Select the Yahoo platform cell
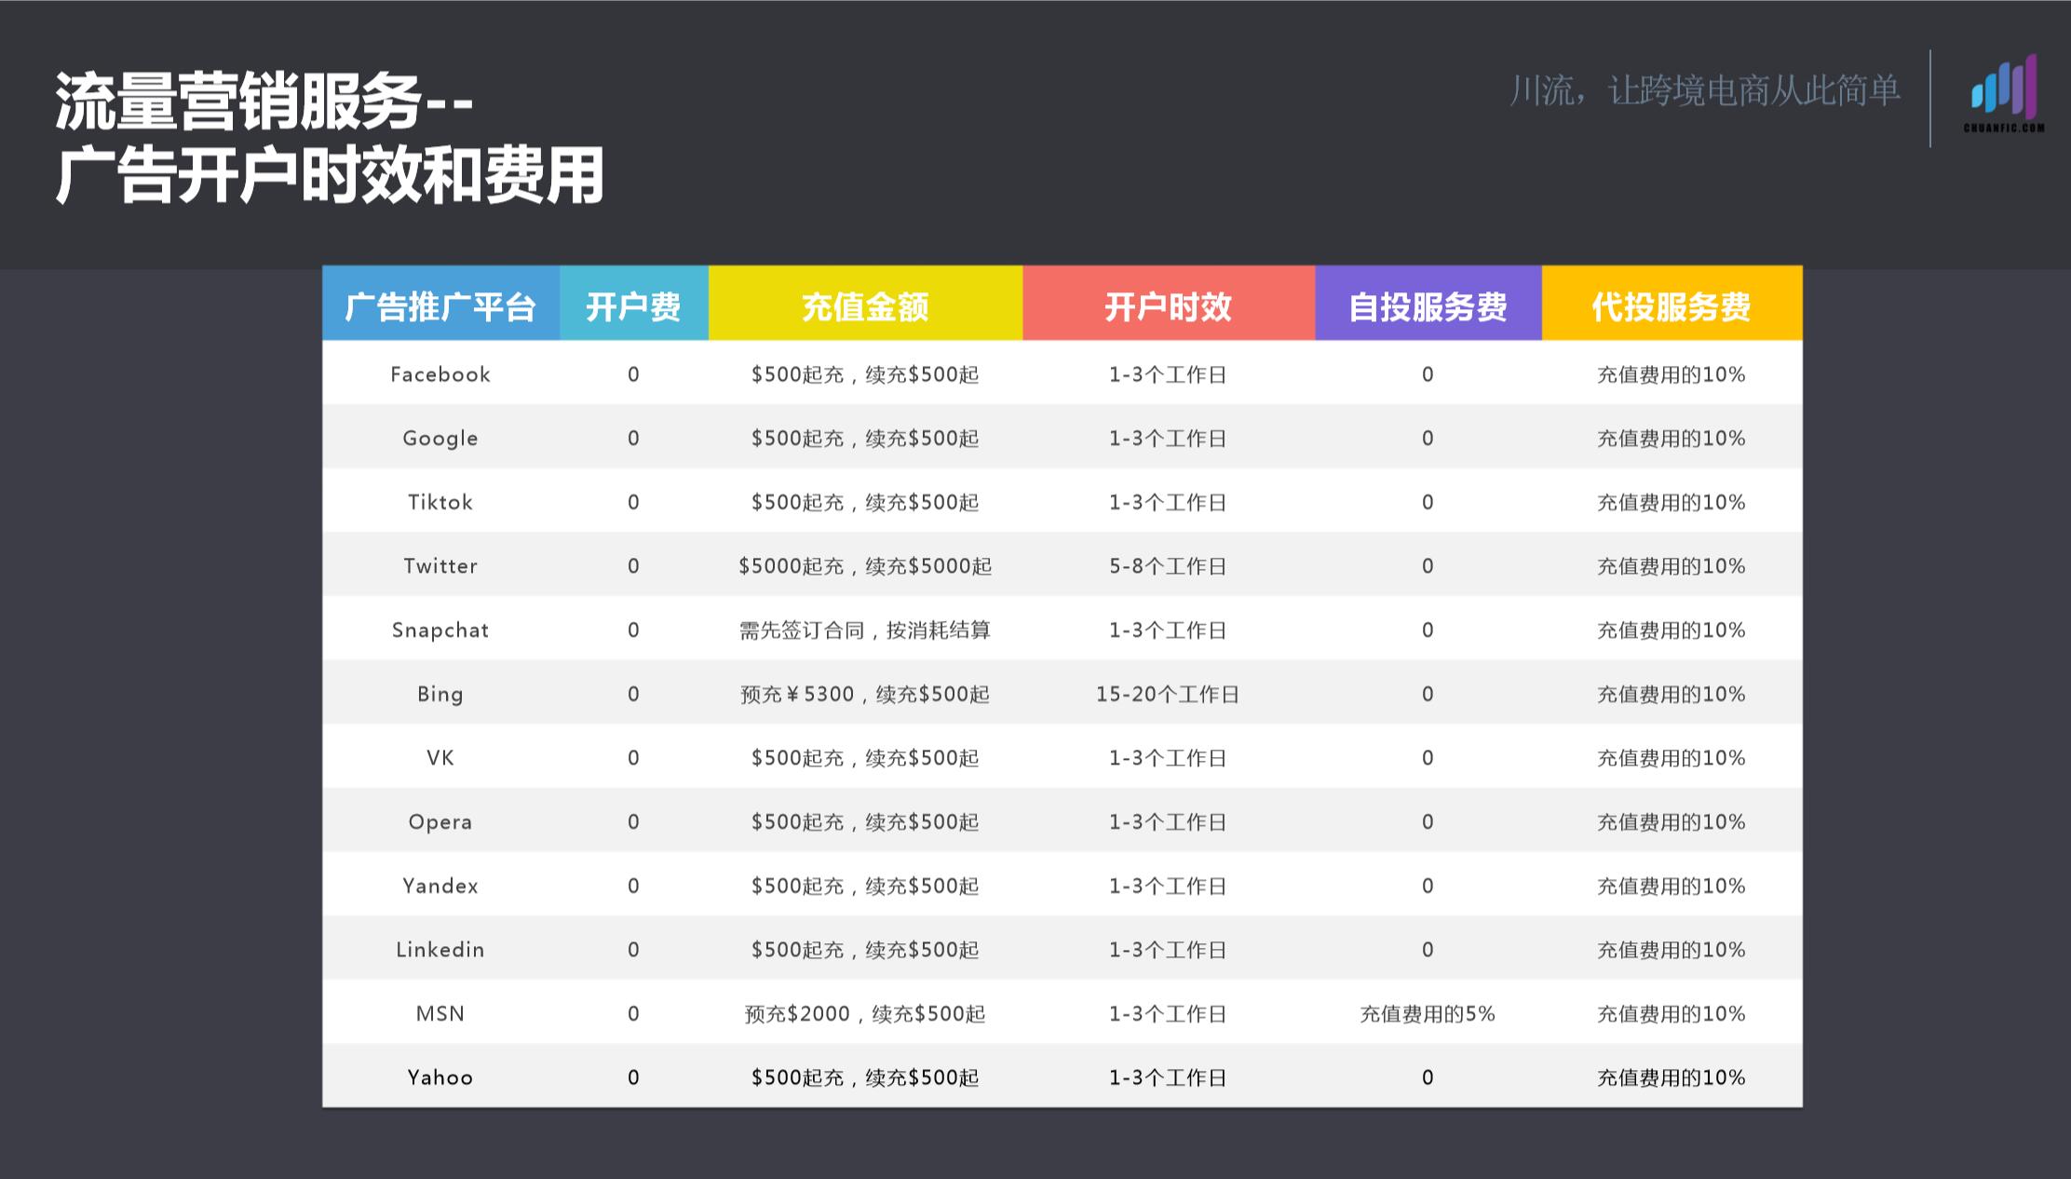The width and height of the screenshot is (2071, 1179). [x=440, y=1077]
